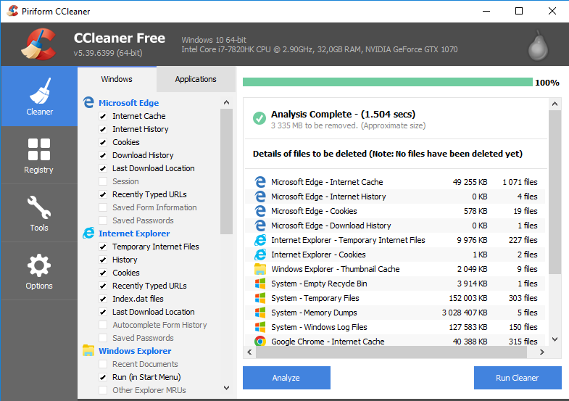Click down arrow of cleaner list scrollbar
The width and height of the screenshot is (569, 401).
(226, 388)
